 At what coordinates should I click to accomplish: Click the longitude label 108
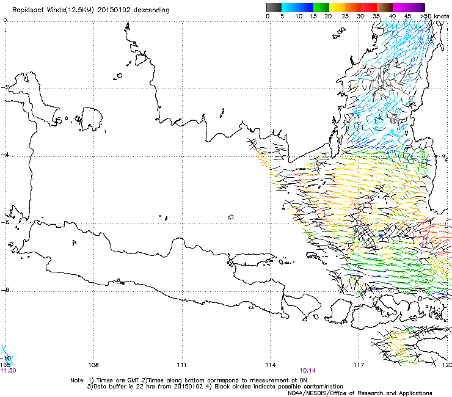pyautogui.click(x=93, y=365)
